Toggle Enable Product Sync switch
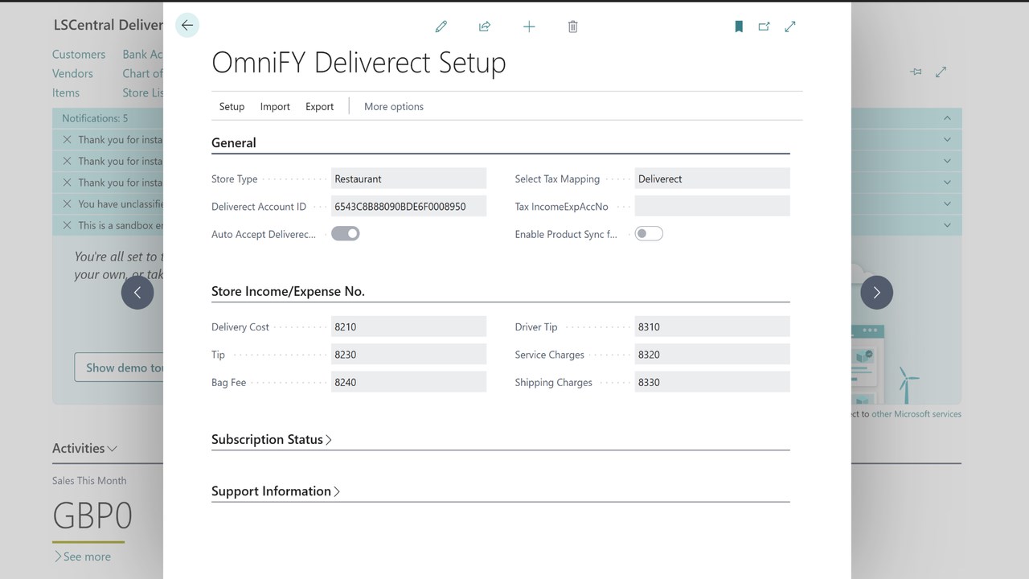Viewport: 1029px width, 579px height. tap(649, 233)
